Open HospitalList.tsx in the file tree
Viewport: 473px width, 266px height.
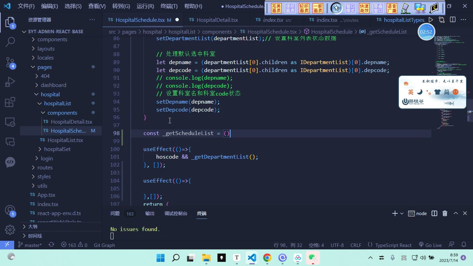(x=65, y=140)
